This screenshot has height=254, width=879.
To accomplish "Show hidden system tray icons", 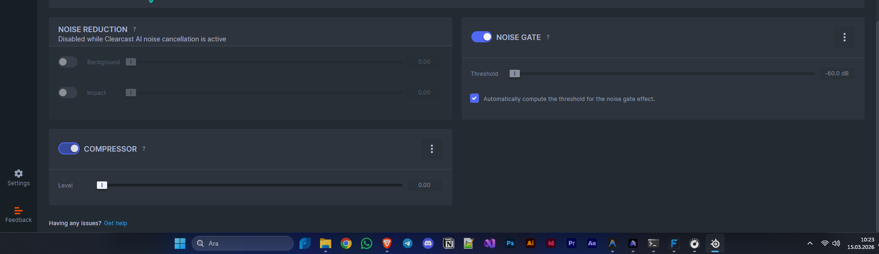I will click(x=810, y=243).
